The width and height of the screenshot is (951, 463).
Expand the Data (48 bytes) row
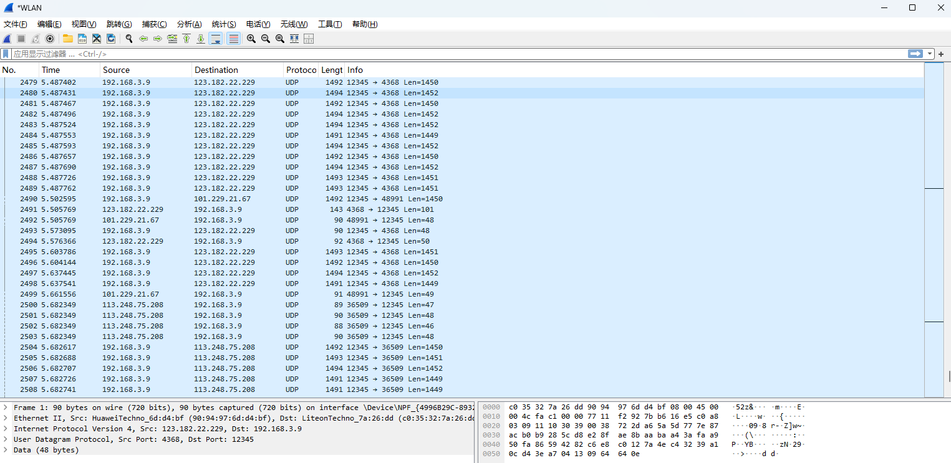tap(6, 450)
